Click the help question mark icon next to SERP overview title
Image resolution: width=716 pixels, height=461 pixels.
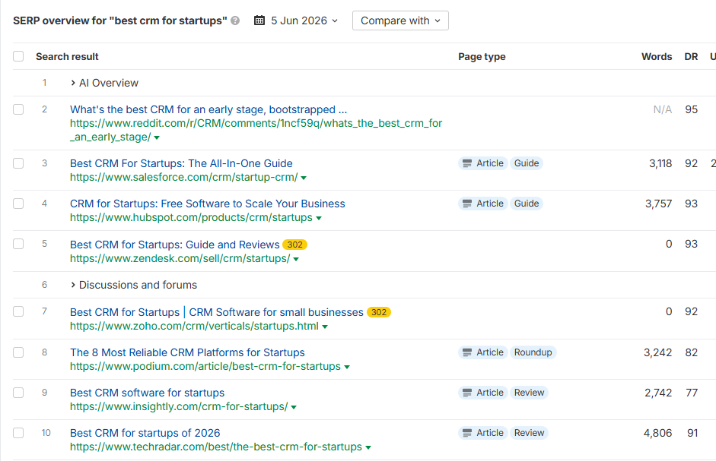[235, 21]
